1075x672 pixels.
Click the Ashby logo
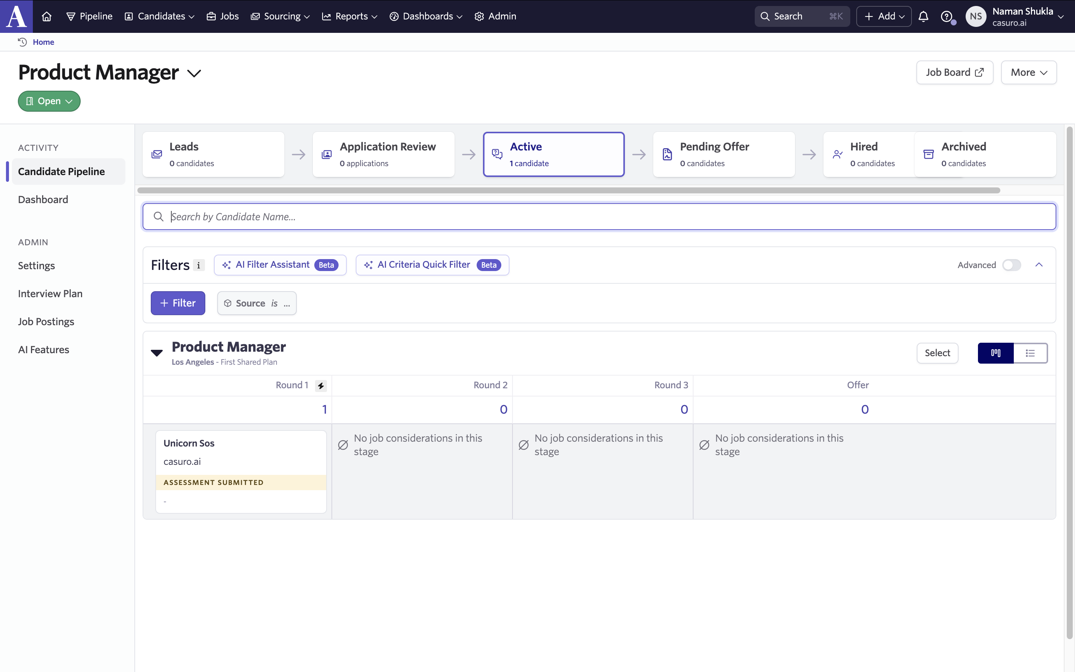pos(16,16)
